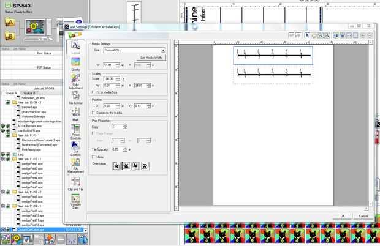Switch to Queue B tab
380x246 pixels.
(29, 93)
